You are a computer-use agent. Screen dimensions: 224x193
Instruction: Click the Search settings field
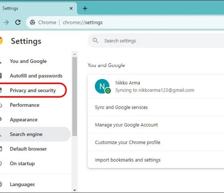pyautogui.click(x=156, y=41)
